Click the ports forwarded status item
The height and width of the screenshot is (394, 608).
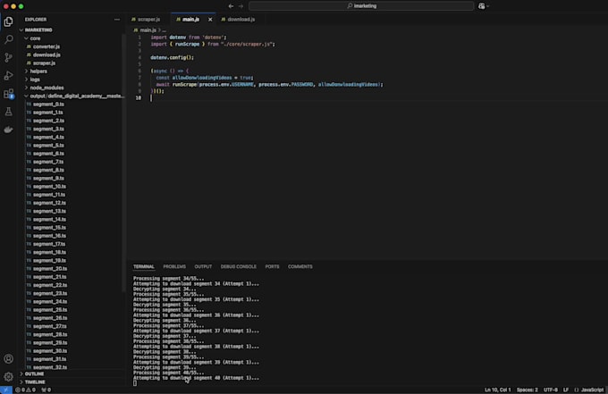tap(46, 390)
